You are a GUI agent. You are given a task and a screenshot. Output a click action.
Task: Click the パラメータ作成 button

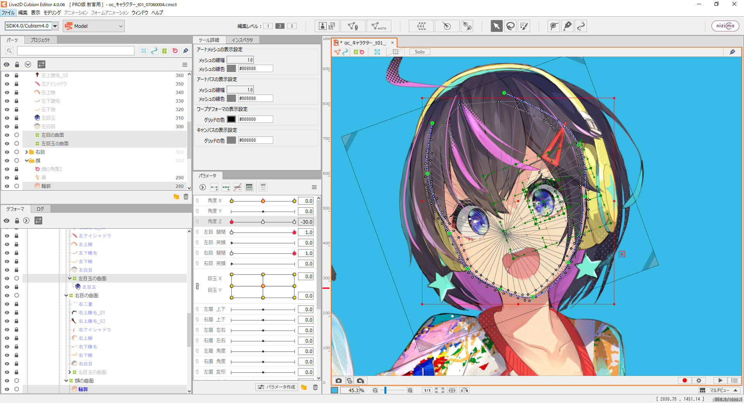277,387
